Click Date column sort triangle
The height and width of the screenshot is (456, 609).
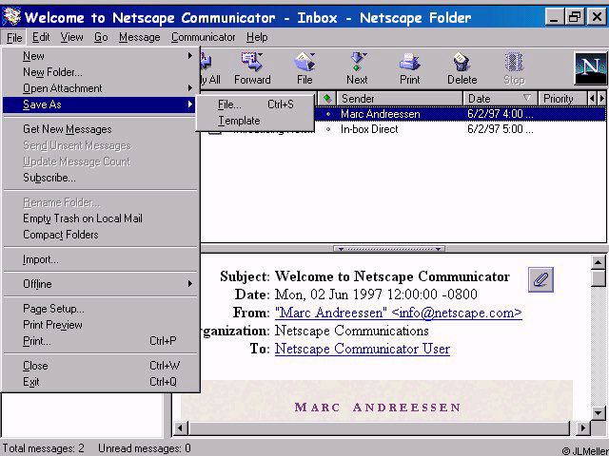(526, 98)
